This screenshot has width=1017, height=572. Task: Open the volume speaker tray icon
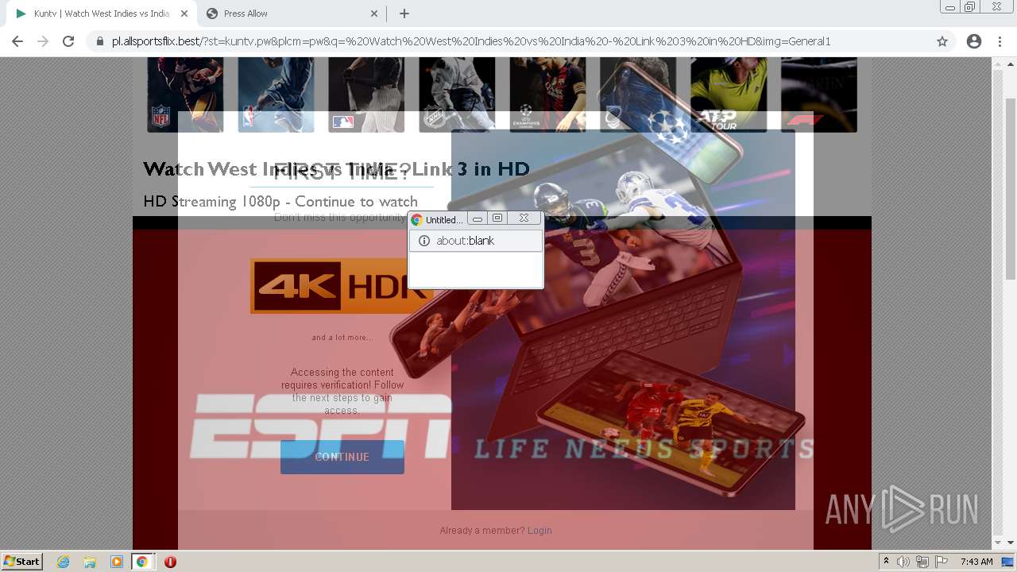tap(903, 562)
